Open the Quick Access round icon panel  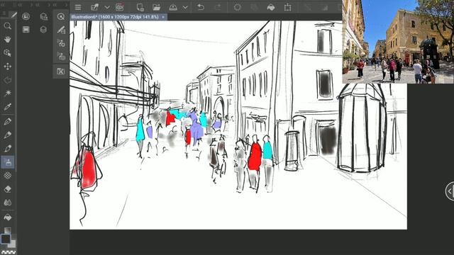point(26,16)
